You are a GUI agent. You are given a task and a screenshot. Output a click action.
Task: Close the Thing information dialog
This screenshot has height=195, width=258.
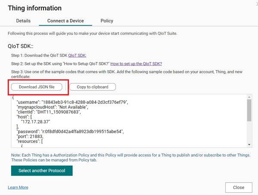pos(238,187)
